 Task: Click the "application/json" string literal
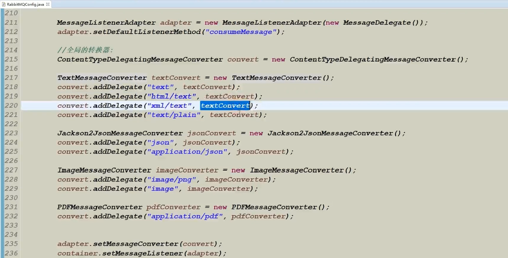coord(187,152)
